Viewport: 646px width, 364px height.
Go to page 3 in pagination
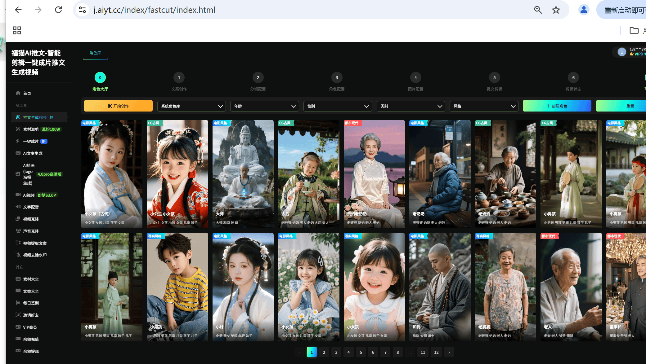coord(336,352)
